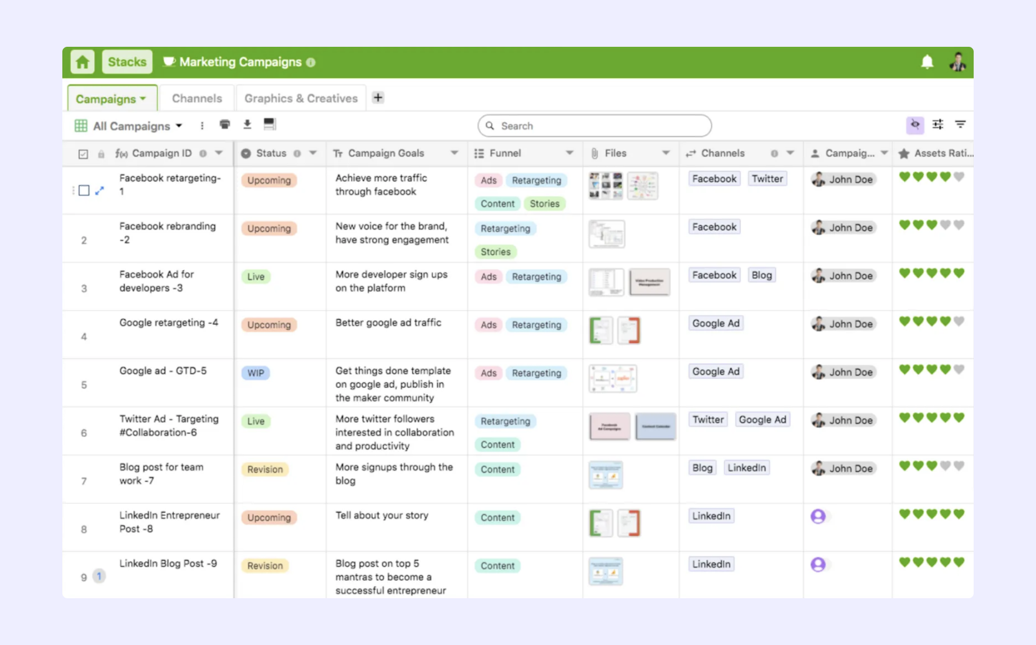This screenshot has width=1036, height=645.
Task: Click the Marketing Campaigns title
Action: coord(240,62)
